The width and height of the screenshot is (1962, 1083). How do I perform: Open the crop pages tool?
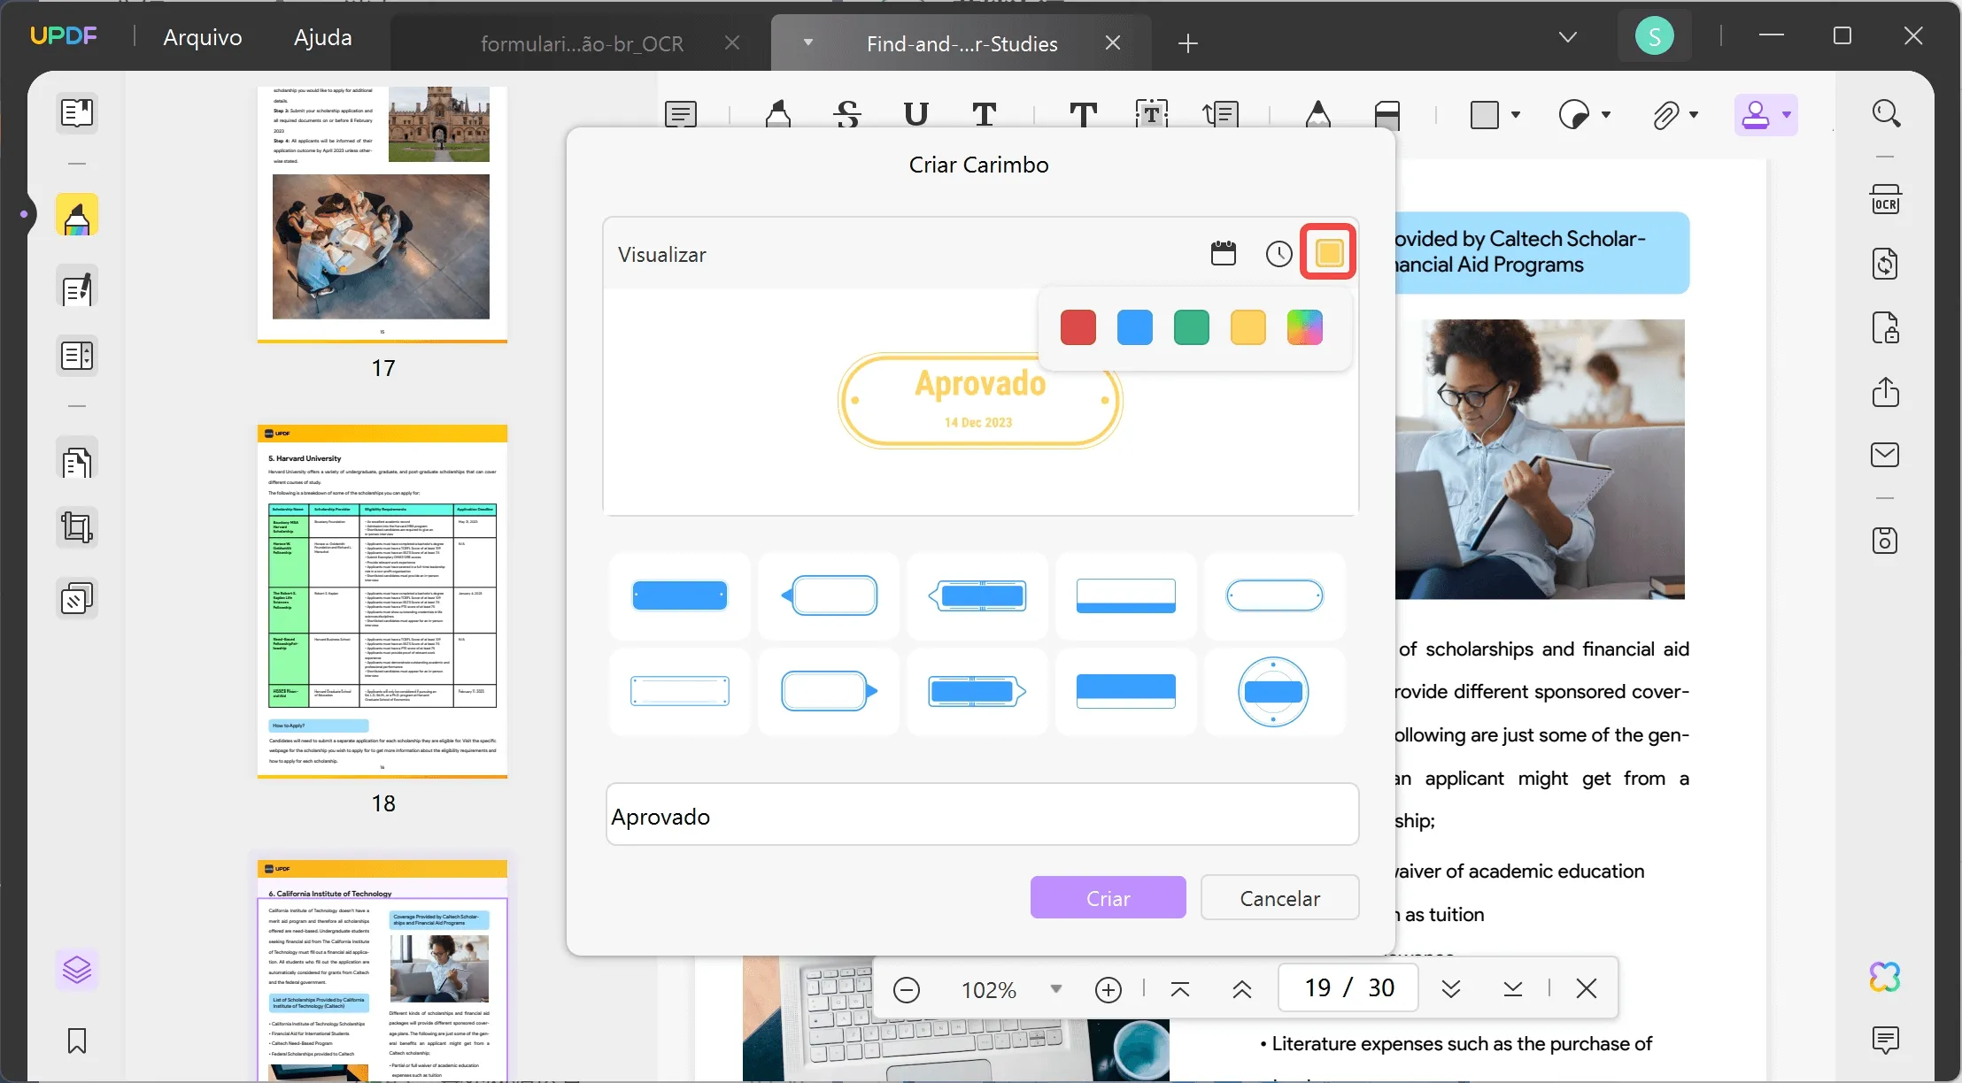pos(77,527)
